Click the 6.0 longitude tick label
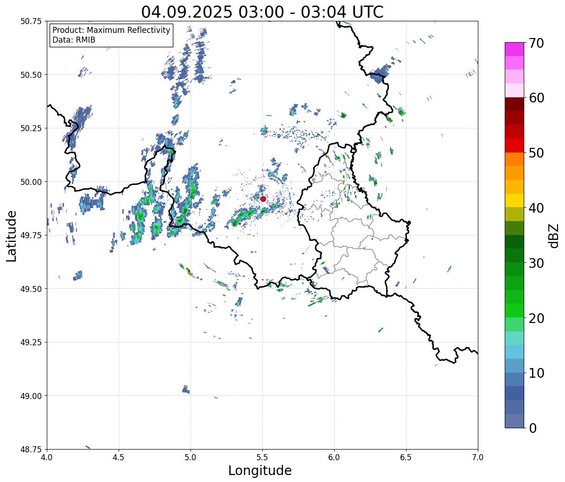This screenshot has width=565, height=482. [x=334, y=457]
